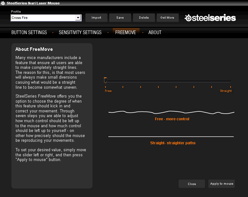Image resolution: width=248 pixels, height=197 pixels.
Task: Open the Profile dropdown arrow
Action: (x=78, y=18)
